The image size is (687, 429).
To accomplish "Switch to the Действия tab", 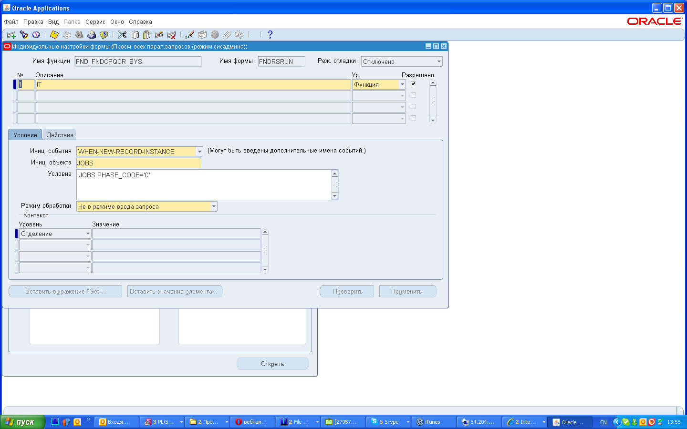I will tap(60, 135).
